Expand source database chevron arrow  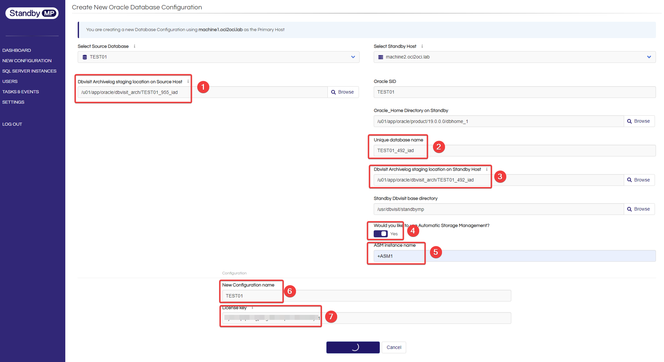pyautogui.click(x=353, y=57)
